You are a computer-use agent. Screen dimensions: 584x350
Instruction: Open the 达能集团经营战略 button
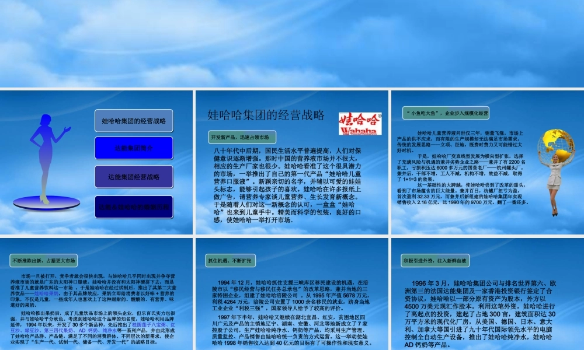click(x=134, y=177)
